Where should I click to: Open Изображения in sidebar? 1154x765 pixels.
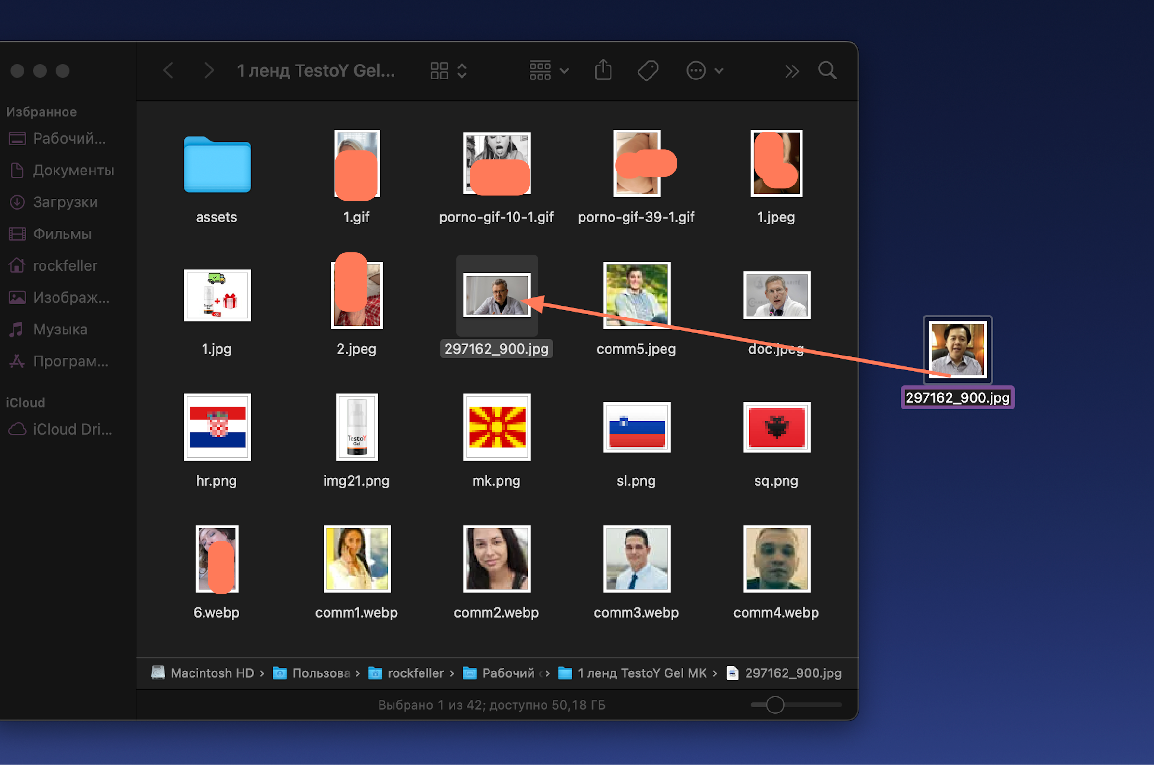point(60,297)
